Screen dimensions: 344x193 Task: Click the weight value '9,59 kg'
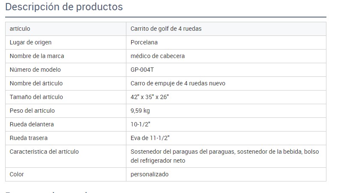click(140, 111)
